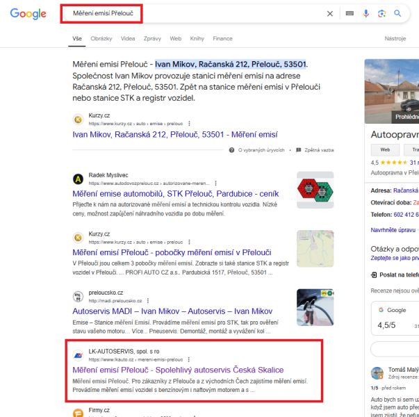The height and width of the screenshot is (417, 419).
Task: Open options menu for preloucsko.cz result
Action: pyautogui.click(x=148, y=301)
